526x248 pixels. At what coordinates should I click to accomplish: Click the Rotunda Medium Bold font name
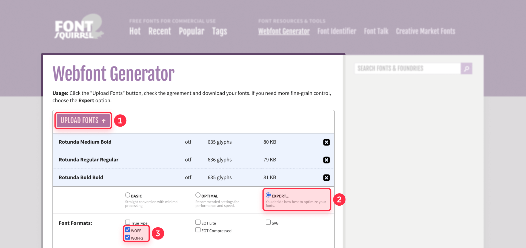(85, 142)
